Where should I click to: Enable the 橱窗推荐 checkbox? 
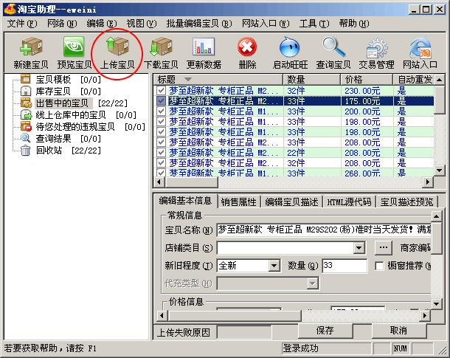pyautogui.click(x=379, y=266)
